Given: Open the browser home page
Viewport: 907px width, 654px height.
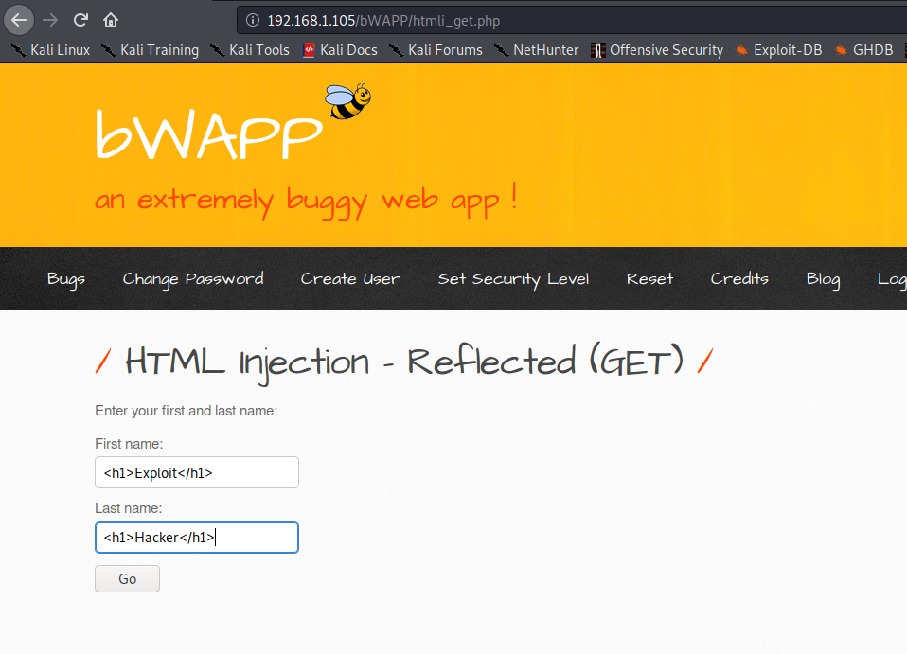Looking at the screenshot, I should [111, 19].
